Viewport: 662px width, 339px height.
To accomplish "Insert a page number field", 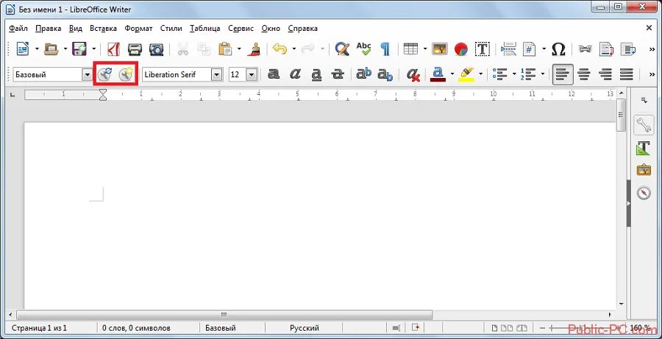I will 530,49.
